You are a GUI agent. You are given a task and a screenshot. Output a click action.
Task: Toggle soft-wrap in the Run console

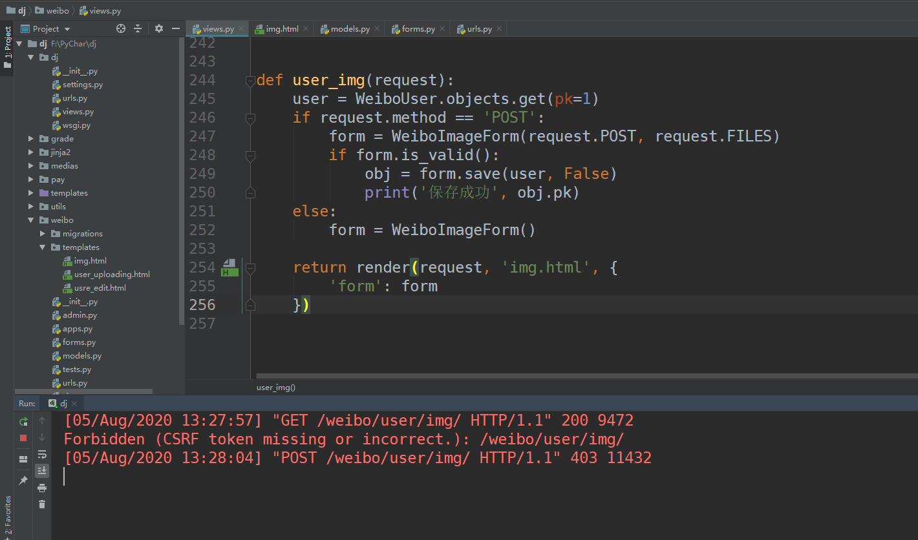click(42, 454)
